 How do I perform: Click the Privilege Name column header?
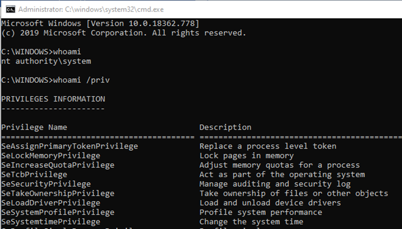pyautogui.click(x=34, y=127)
